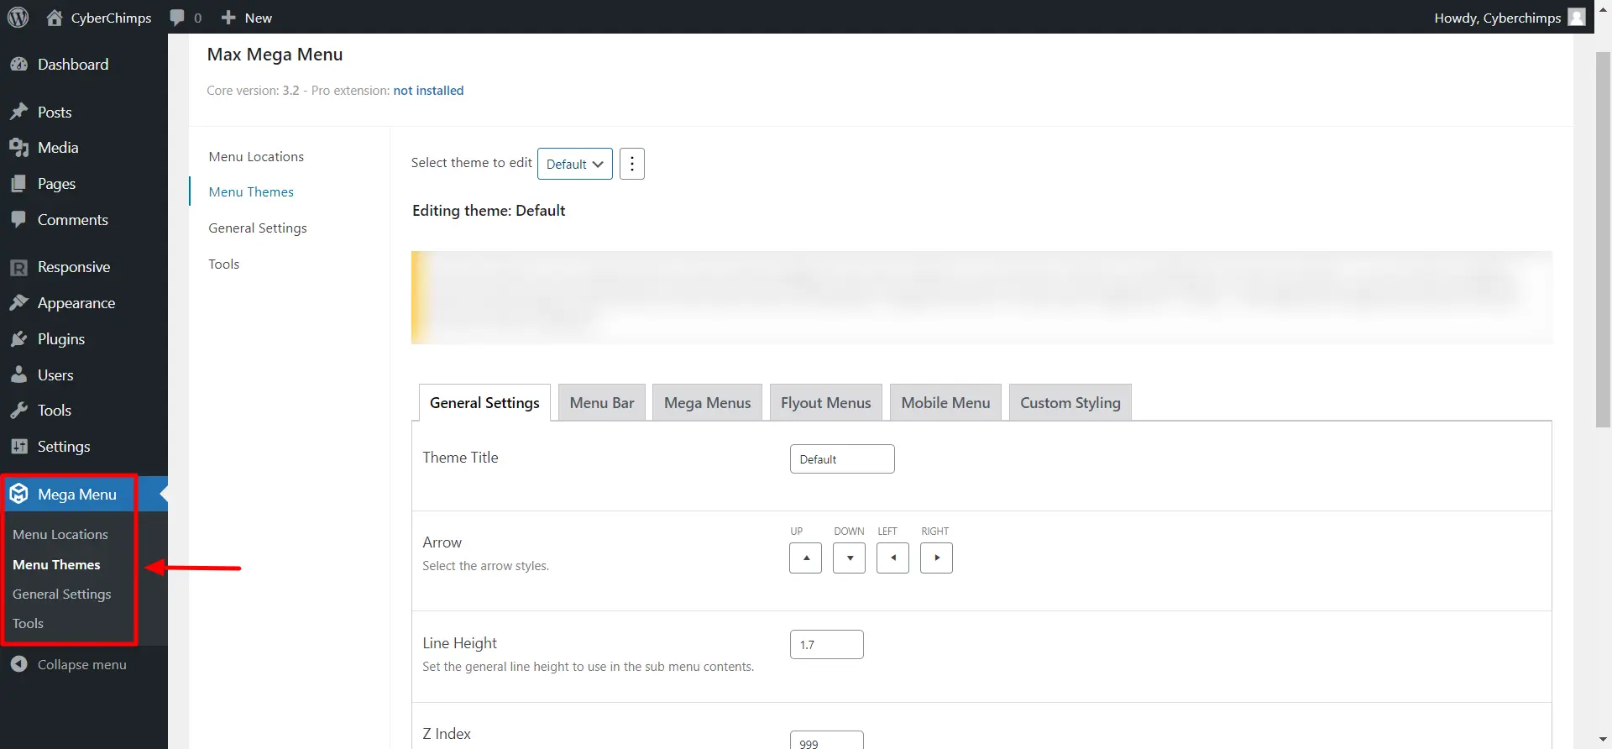This screenshot has height=749, width=1612.
Task: Click the Settings sliders icon
Action: pos(18,447)
